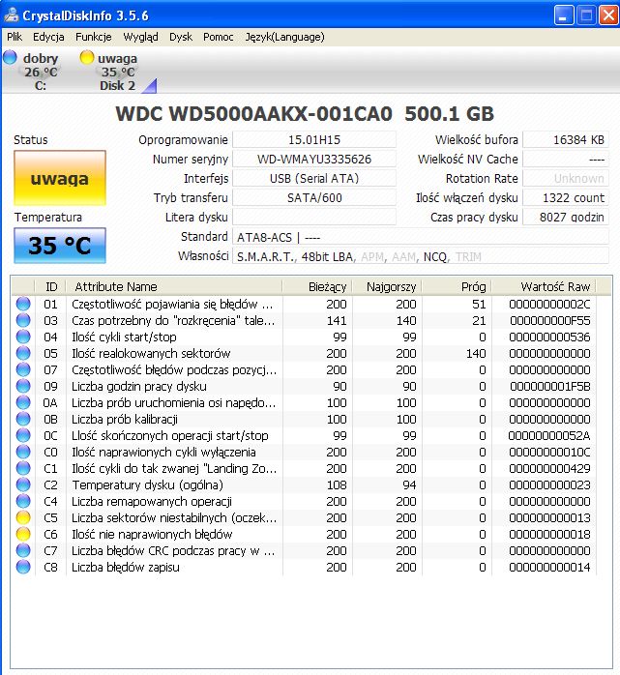The height and width of the screenshot is (675, 620).
Task: Click the status icon of attribute C2
Action: pos(23,484)
